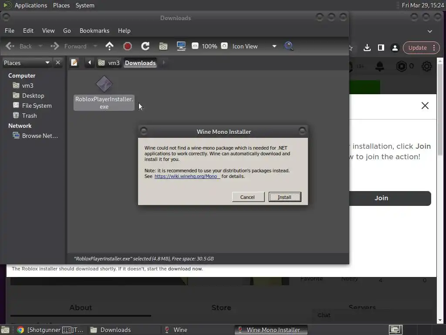Click the path bar right scroll arrow
The width and height of the screenshot is (446, 335).
point(164,62)
